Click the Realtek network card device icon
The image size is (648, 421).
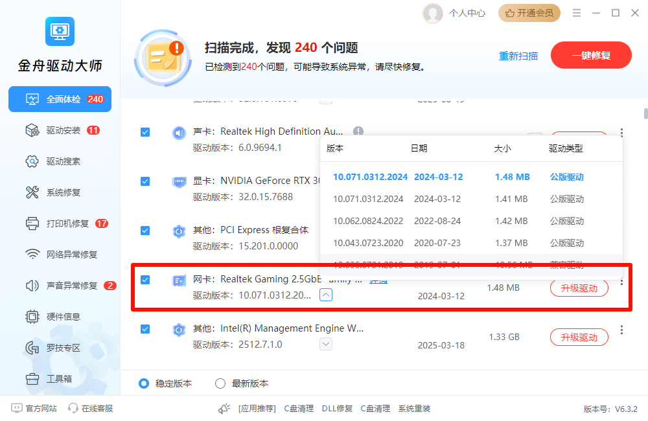(x=179, y=281)
